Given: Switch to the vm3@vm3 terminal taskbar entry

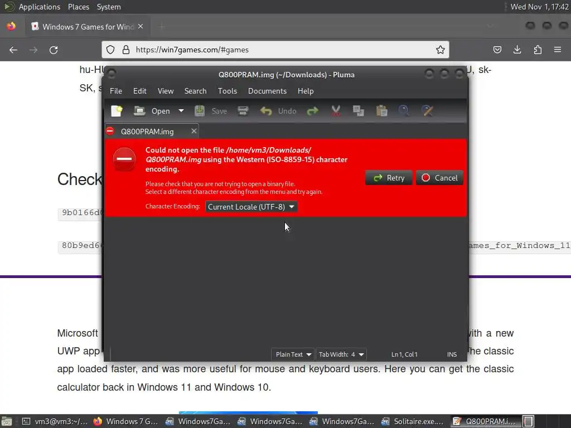Looking at the screenshot, I should tap(55, 421).
